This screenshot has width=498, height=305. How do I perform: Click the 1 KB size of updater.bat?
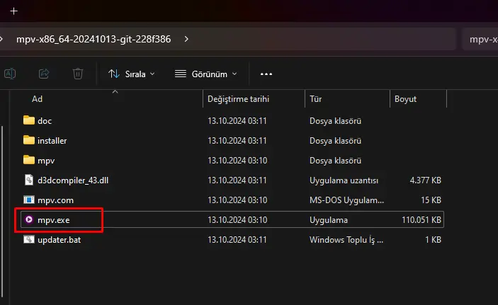(434, 240)
